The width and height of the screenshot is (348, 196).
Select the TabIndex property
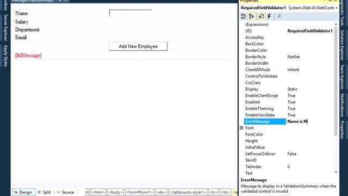(x=253, y=167)
